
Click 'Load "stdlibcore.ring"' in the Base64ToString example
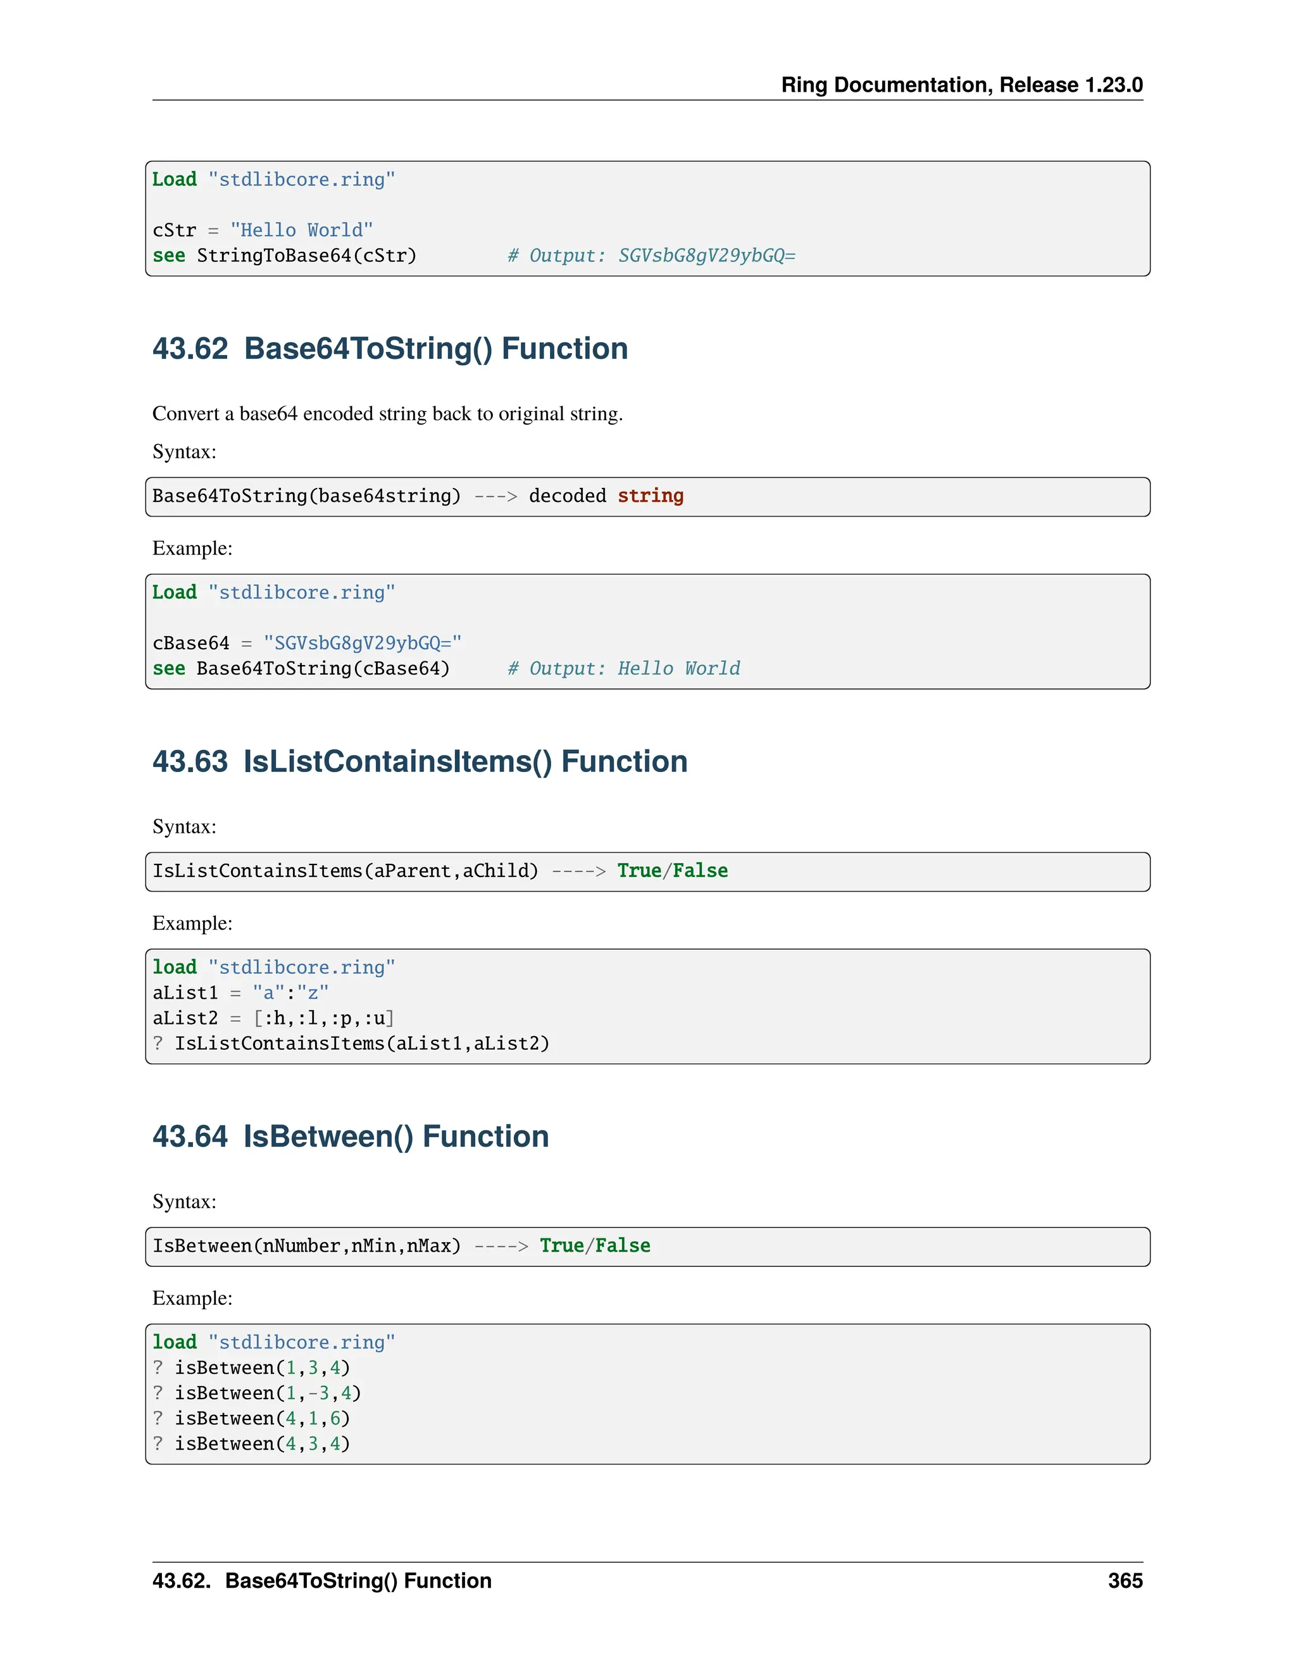point(273,593)
